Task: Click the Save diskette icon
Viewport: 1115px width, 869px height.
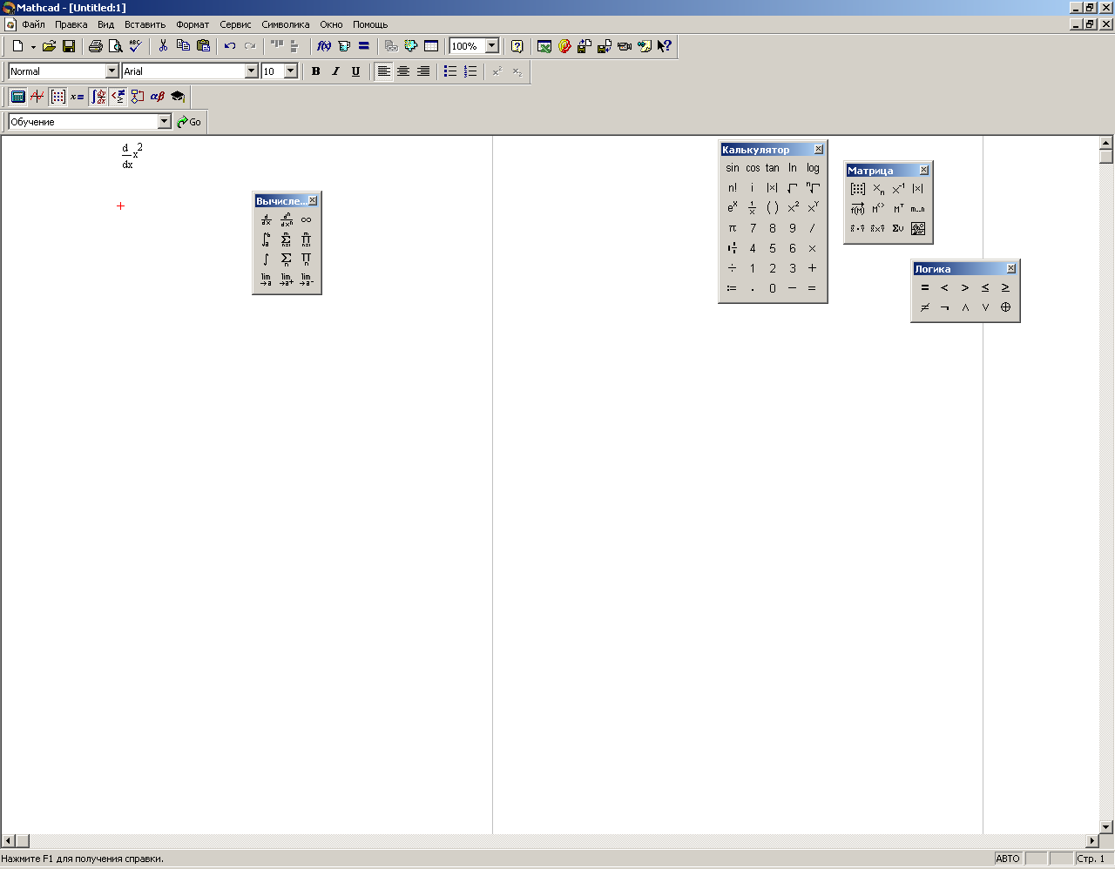Action: tap(69, 46)
